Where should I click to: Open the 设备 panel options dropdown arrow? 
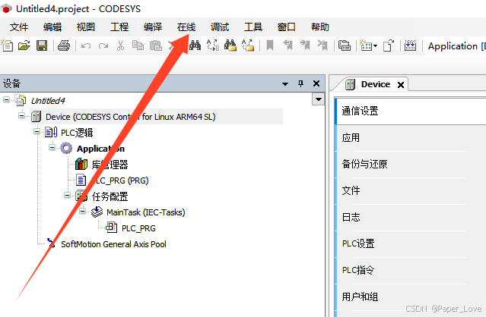pos(285,83)
